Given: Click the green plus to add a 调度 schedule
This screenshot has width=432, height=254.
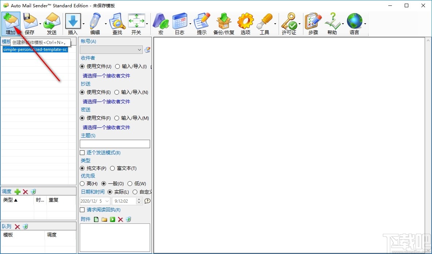Looking at the screenshot, I should (x=17, y=191).
